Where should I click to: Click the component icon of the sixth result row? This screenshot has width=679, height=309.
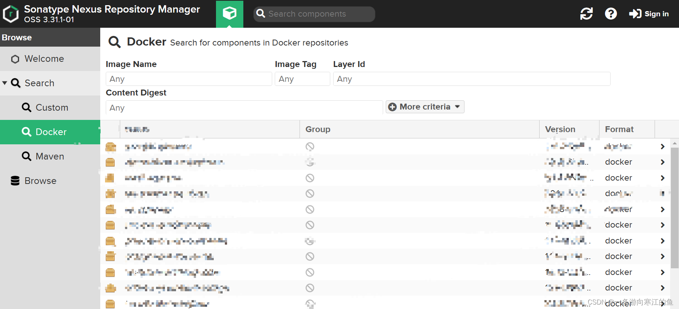pyautogui.click(x=110, y=225)
